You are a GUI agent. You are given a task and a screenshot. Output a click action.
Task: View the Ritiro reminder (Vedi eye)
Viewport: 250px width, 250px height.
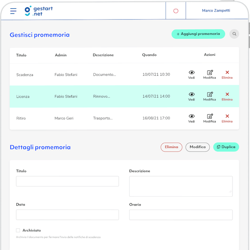click(x=192, y=118)
